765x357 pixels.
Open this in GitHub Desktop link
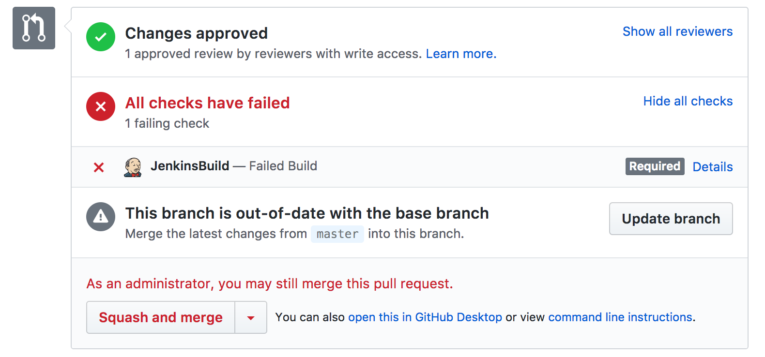425,317
